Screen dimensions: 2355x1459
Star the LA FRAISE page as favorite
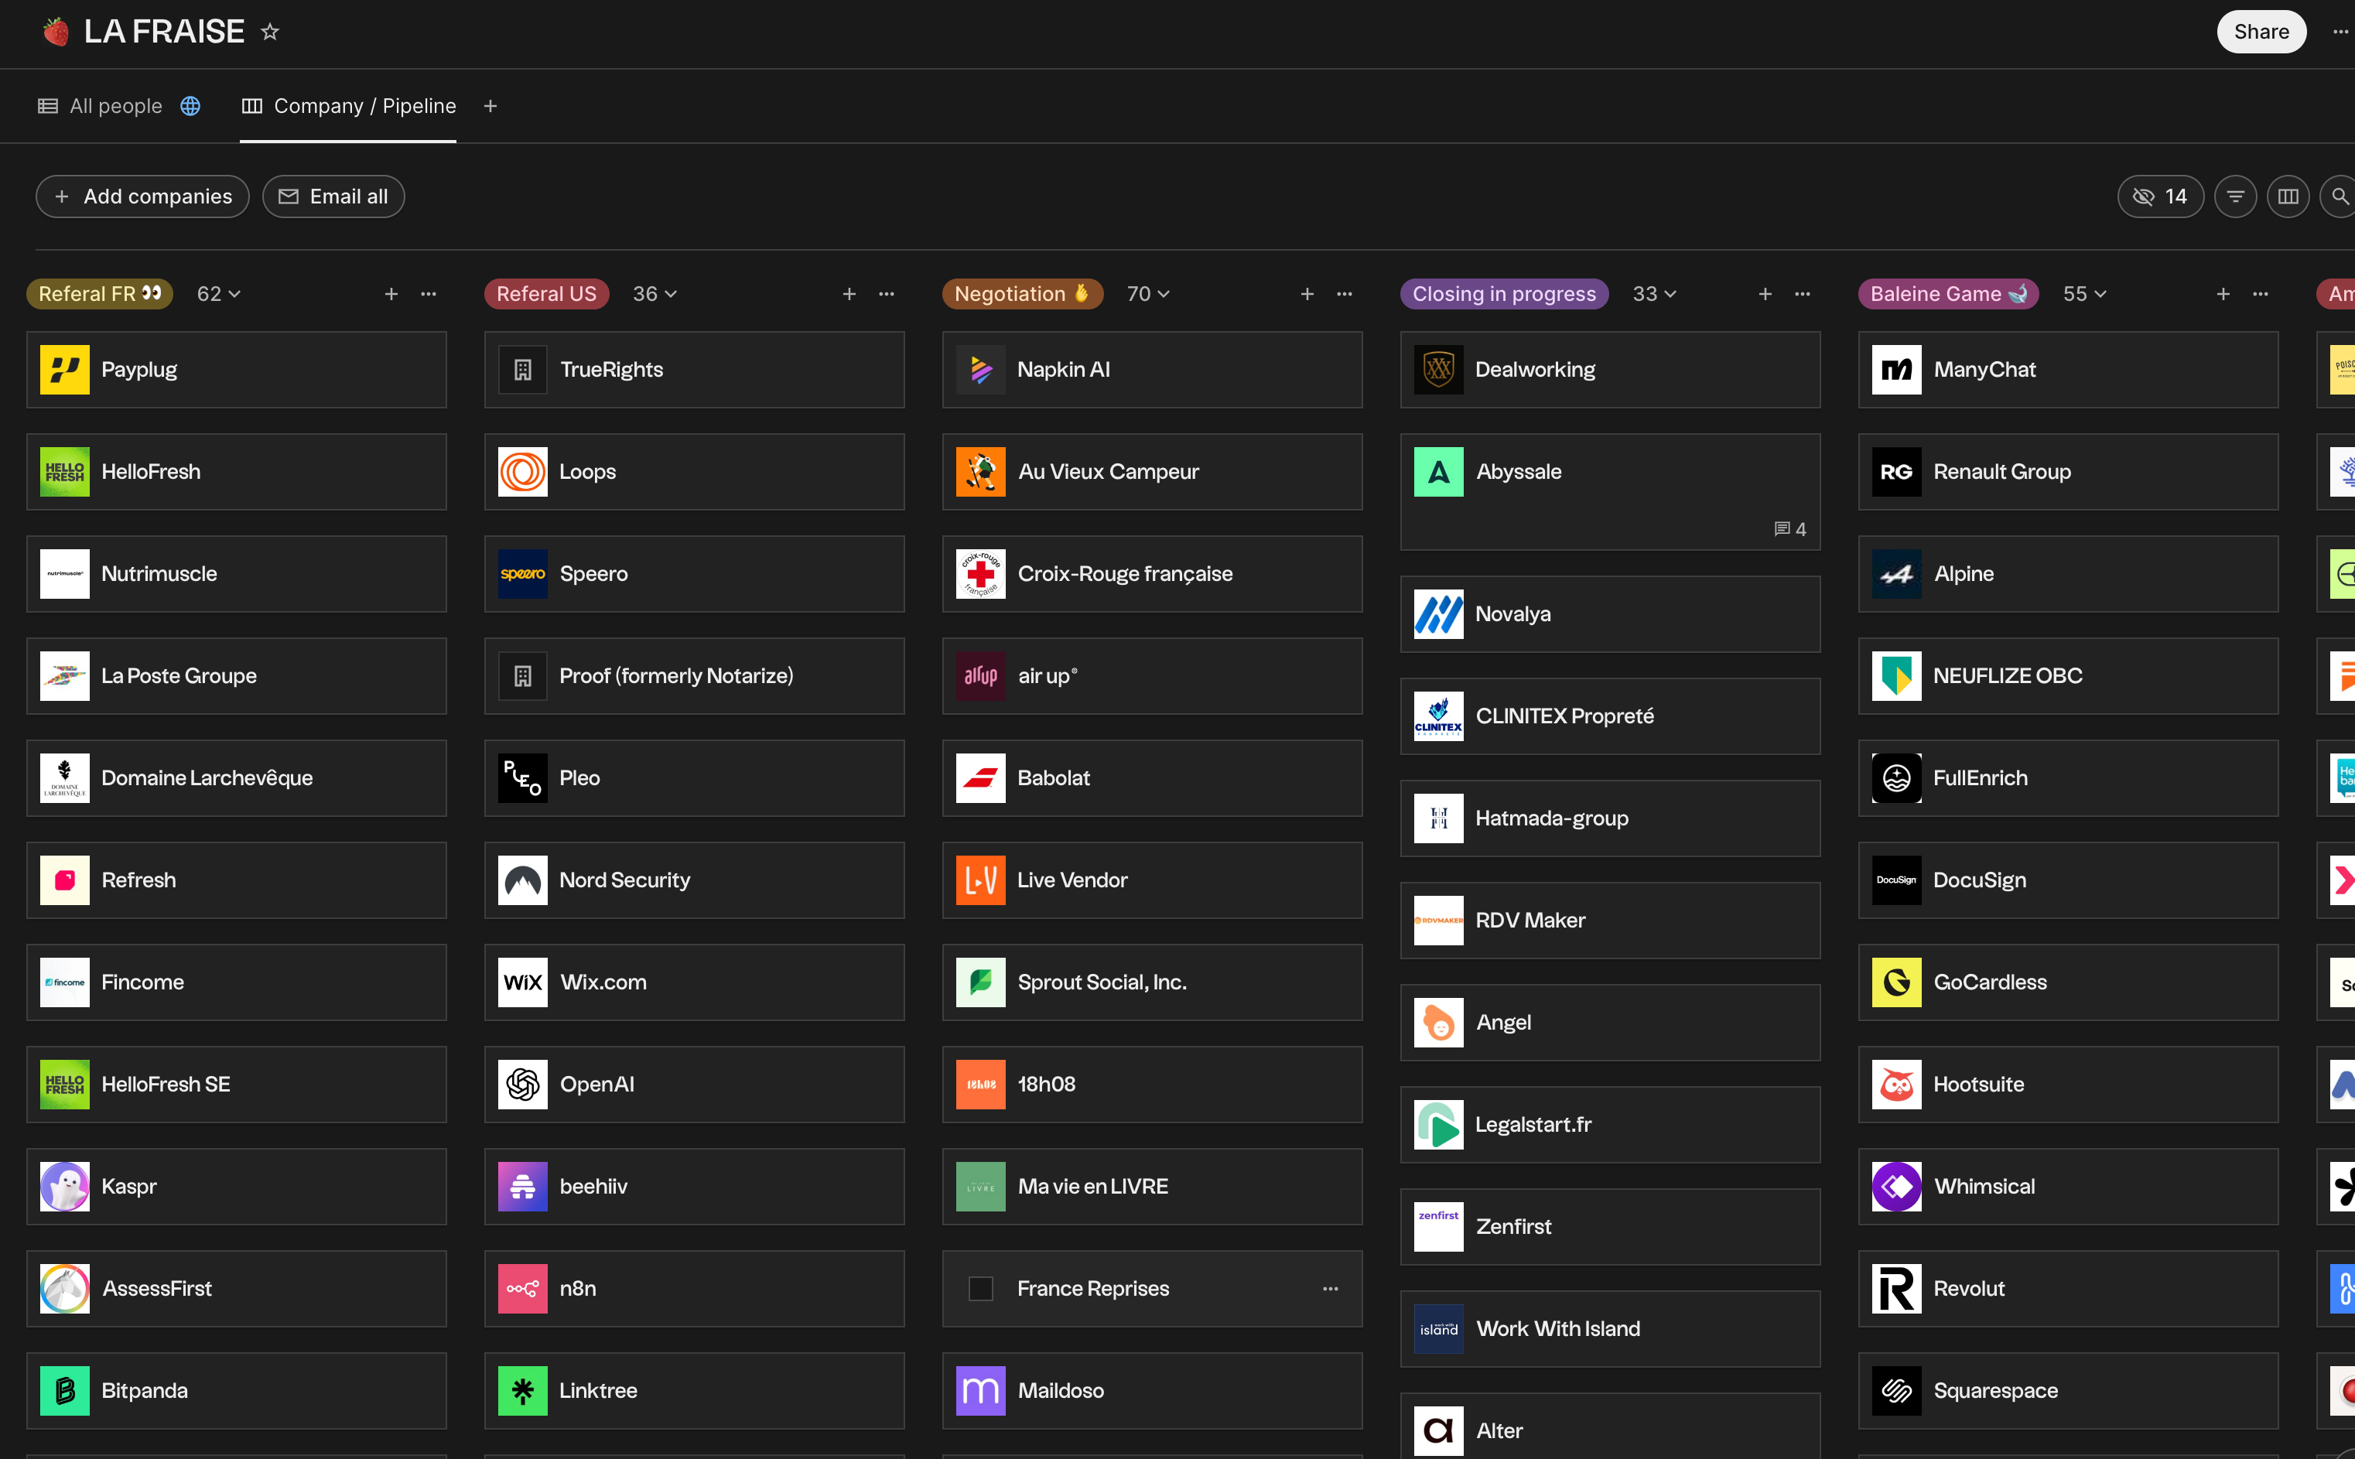(270, 32)
